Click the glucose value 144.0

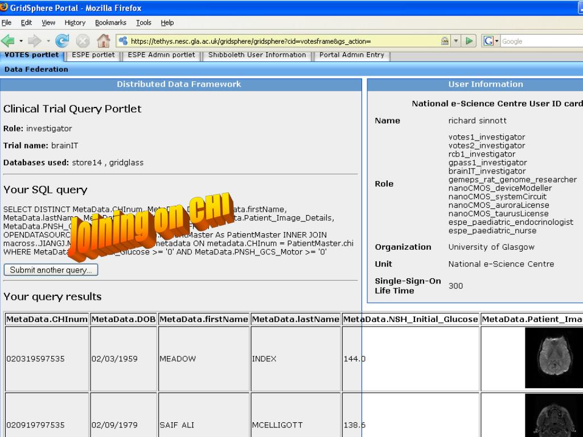coord(354,359)
